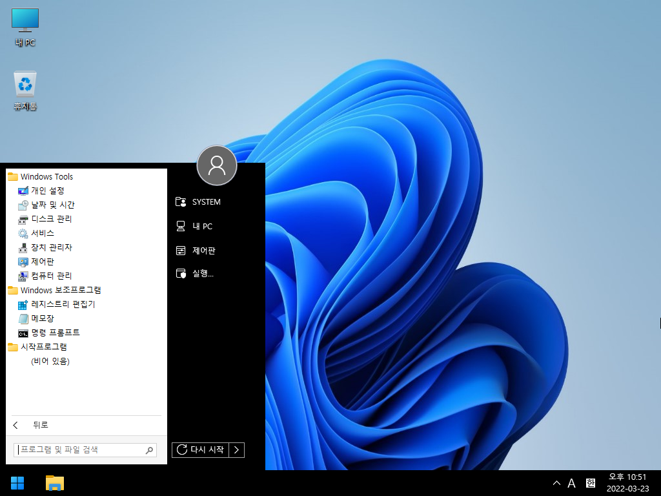The width and height of the screenshot is (661, 496).
Task: Open File Explorer from the taskbar
Action: click(55, 483)
